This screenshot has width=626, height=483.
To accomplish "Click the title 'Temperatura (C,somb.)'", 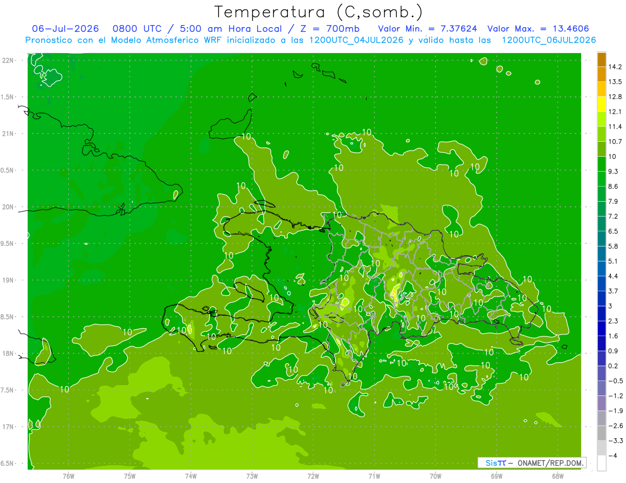I will point(318,12).
